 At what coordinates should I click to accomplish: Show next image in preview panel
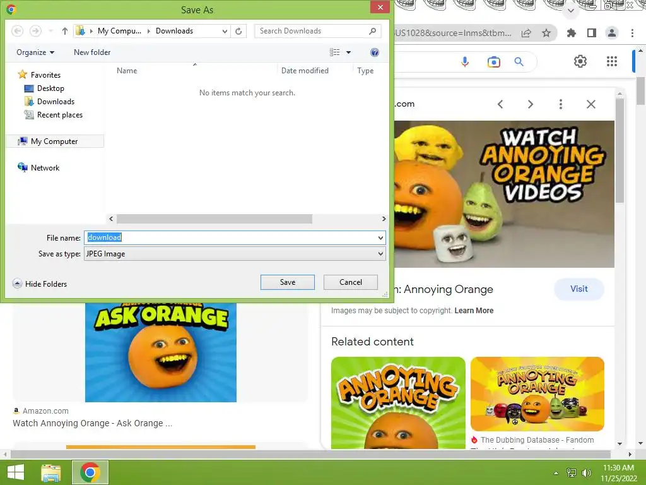[x=530, y=104]
